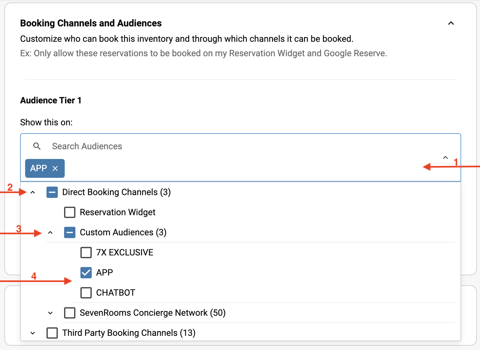Viewport: 480px width, 350px height.
Task: Enable the 7X EXCLUSIVE audience checkbox
Action: click(x=86, y=253)
